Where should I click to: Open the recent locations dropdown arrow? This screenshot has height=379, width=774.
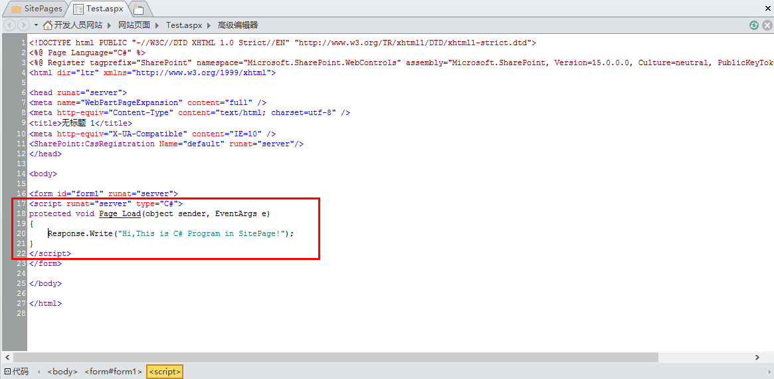click(x=36, y=25)
